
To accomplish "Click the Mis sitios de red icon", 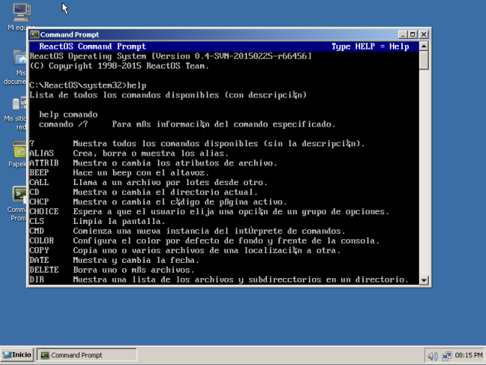I will (x=20, y=104).
